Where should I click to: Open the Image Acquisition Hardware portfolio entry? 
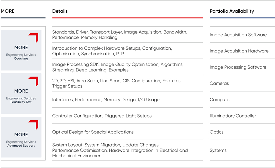click(239, 51)
